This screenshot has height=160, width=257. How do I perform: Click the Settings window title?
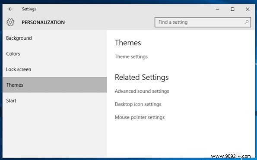click(x=29, y=9)
